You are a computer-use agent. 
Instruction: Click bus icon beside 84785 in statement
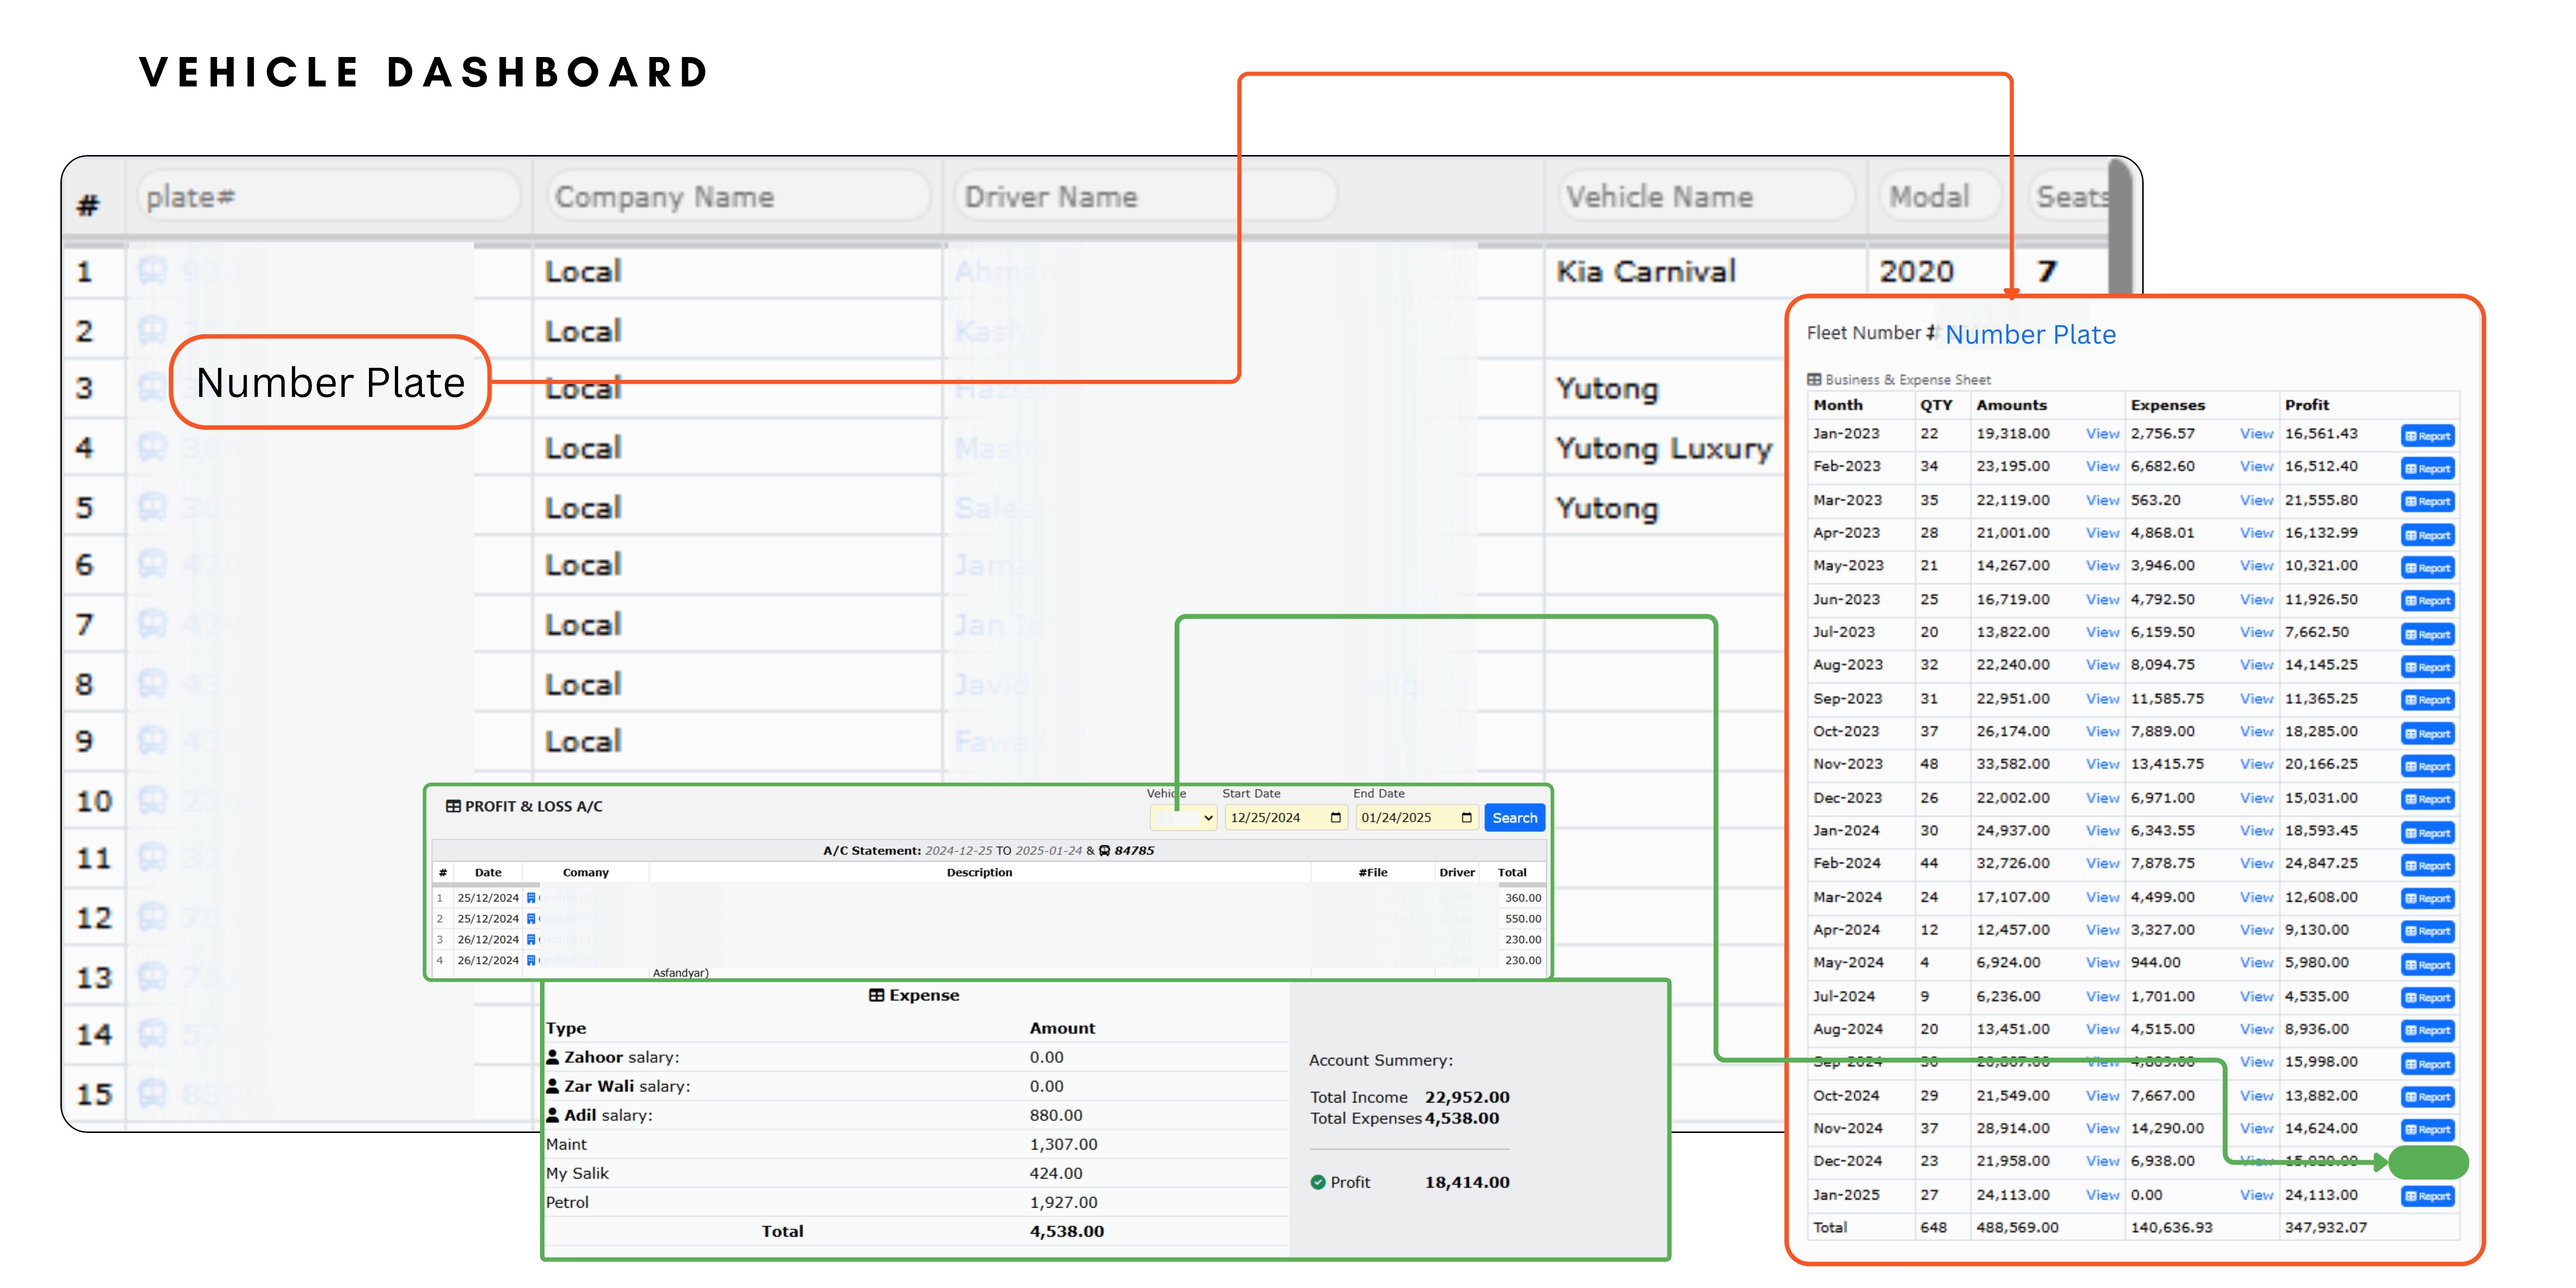tap(1105, 851)
